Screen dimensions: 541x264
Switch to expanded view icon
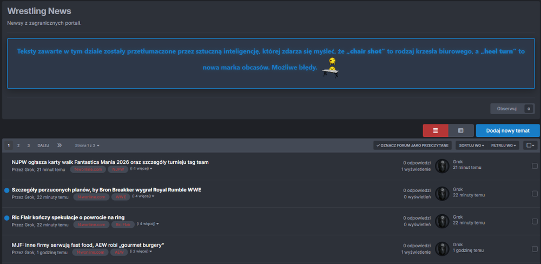pyautogui.click(x=460, y=130)
